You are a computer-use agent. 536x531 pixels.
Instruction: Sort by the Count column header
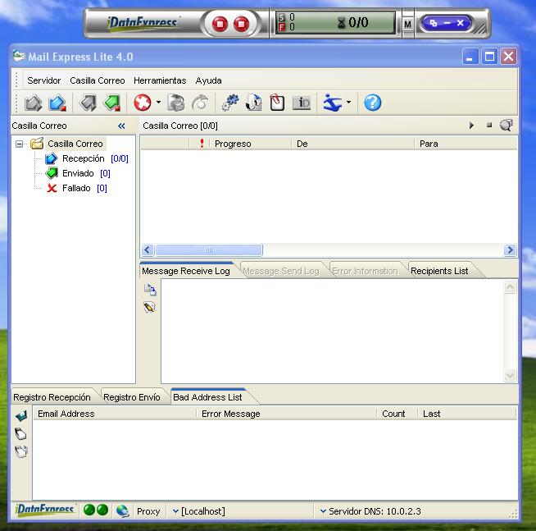tap(397, 414)
